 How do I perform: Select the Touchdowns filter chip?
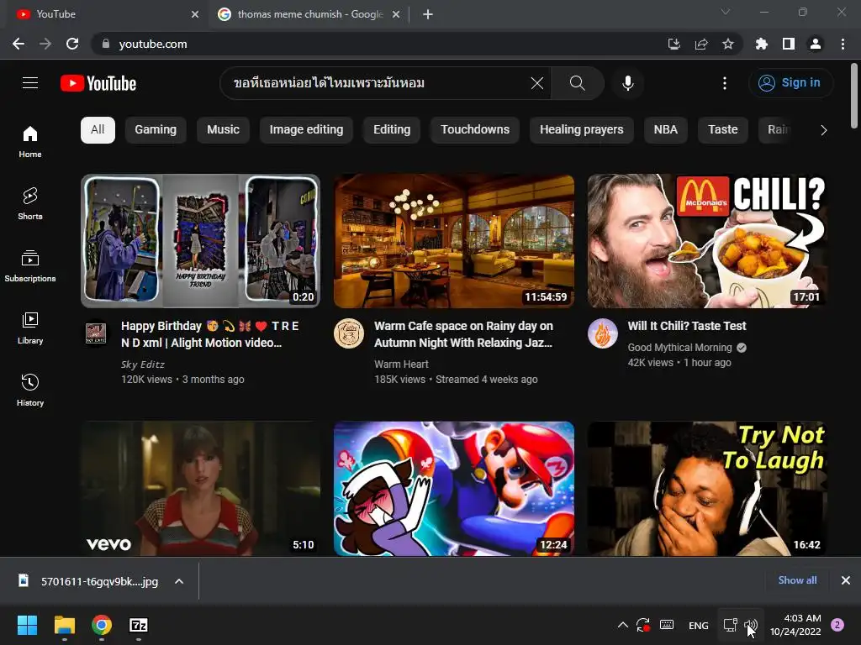[475, 130]
